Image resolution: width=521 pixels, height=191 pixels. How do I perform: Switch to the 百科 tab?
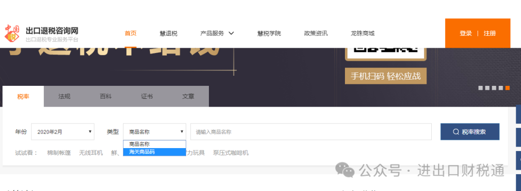(106, 96)
